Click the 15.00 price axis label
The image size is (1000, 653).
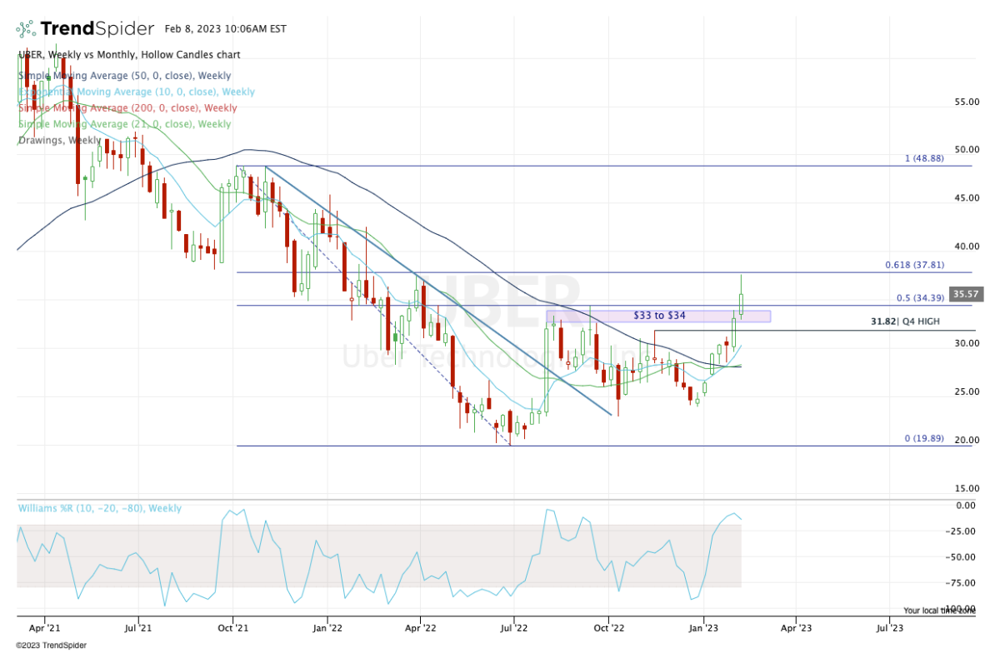pyautogui.click(x=966, y=489)
